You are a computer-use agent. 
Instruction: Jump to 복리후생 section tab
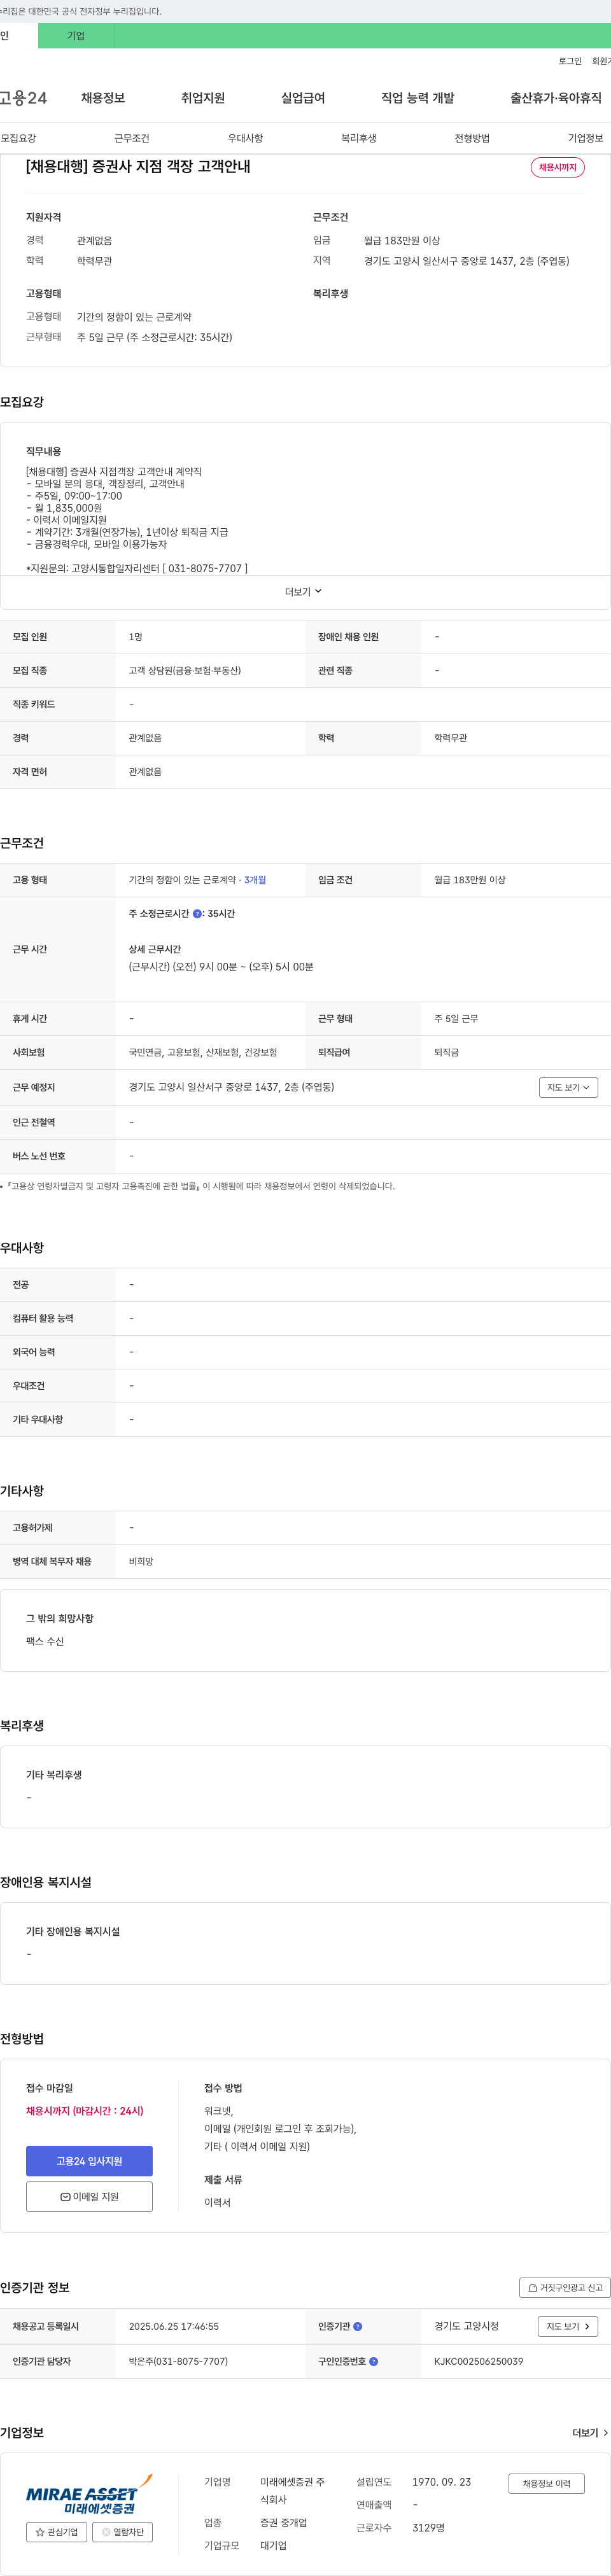358,138
